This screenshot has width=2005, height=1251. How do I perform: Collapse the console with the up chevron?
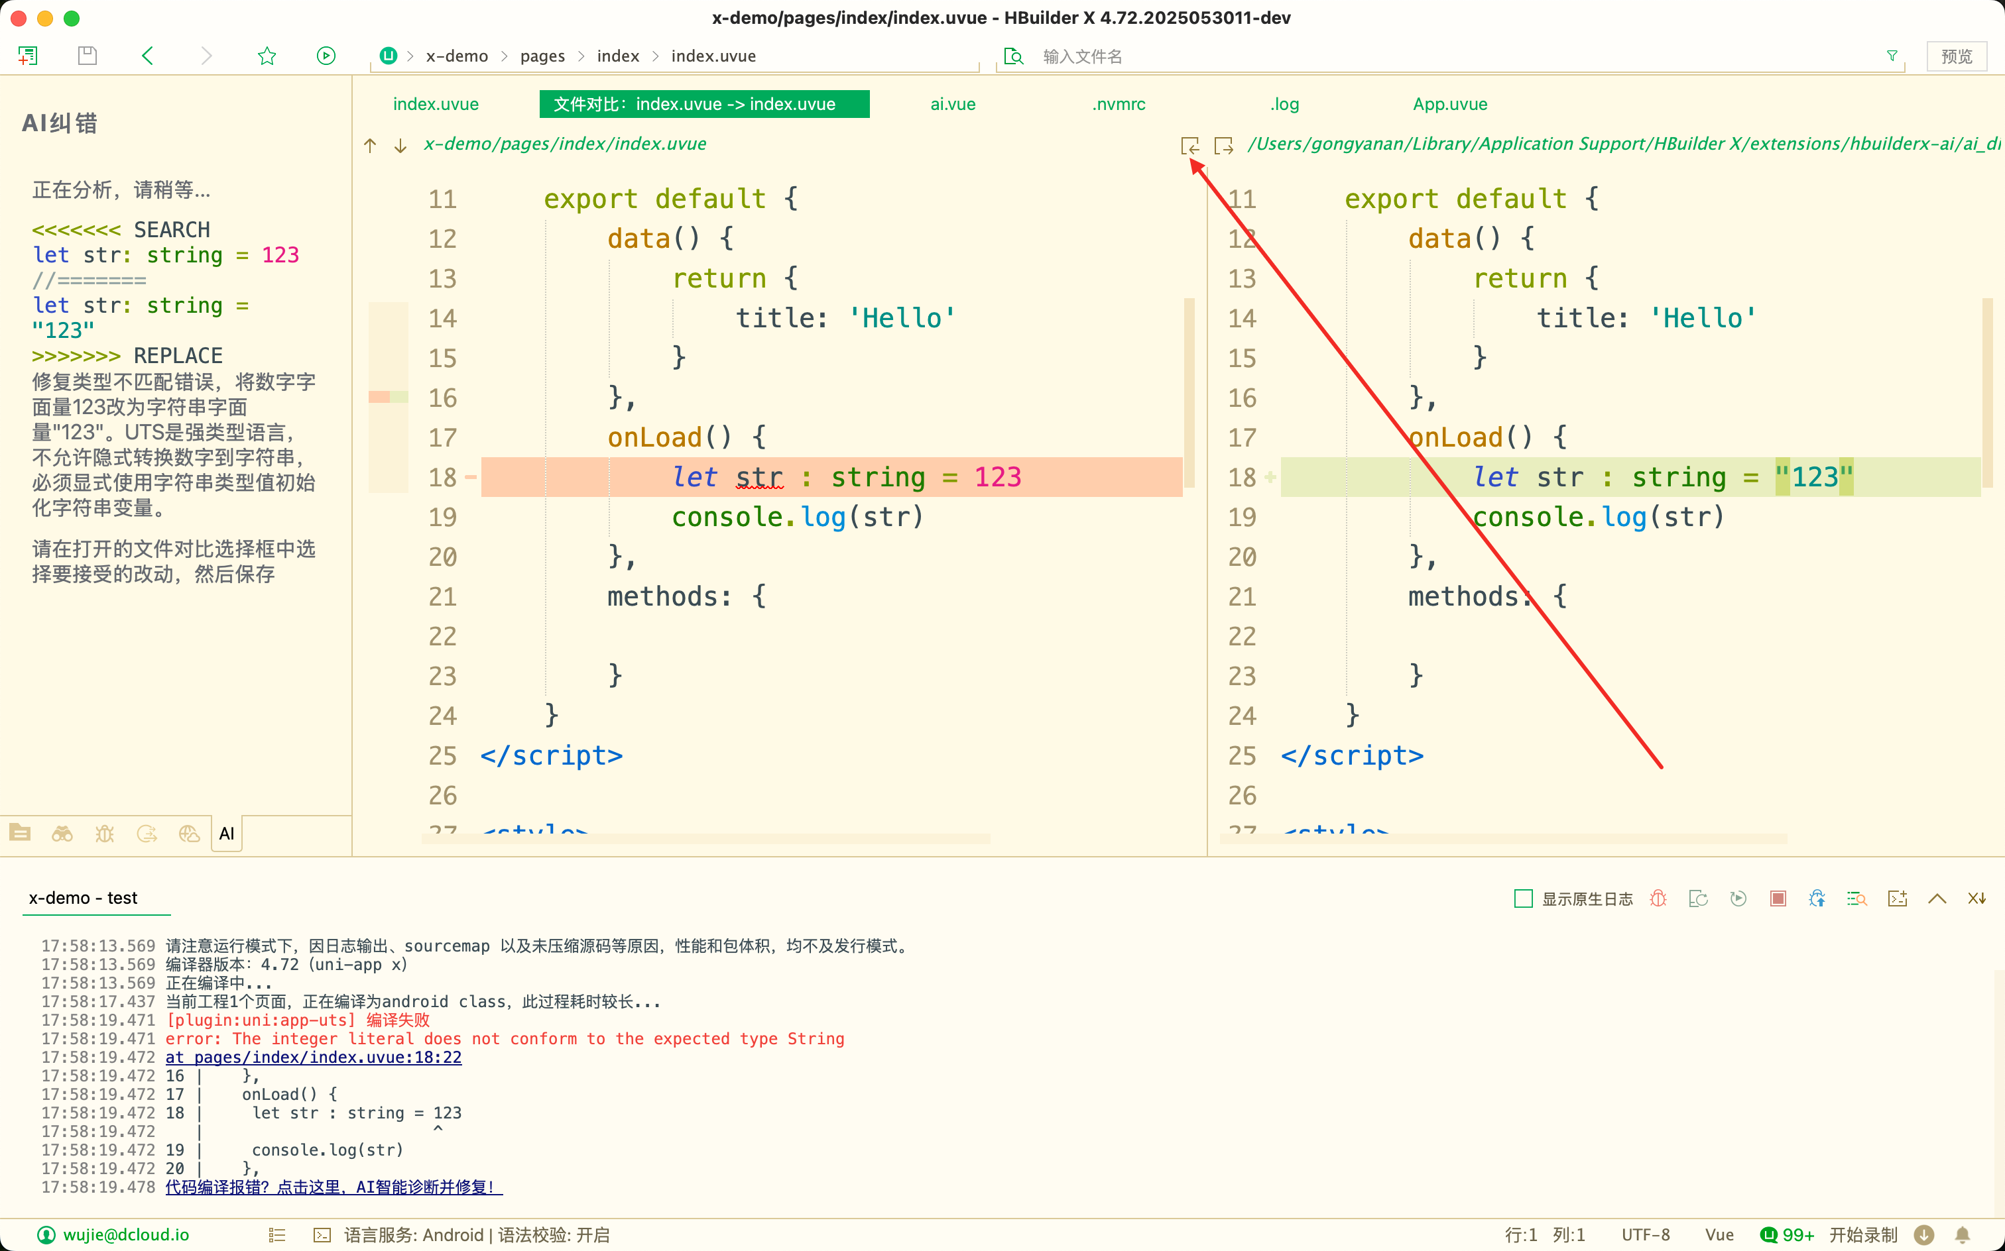(x=1937, y=898)
